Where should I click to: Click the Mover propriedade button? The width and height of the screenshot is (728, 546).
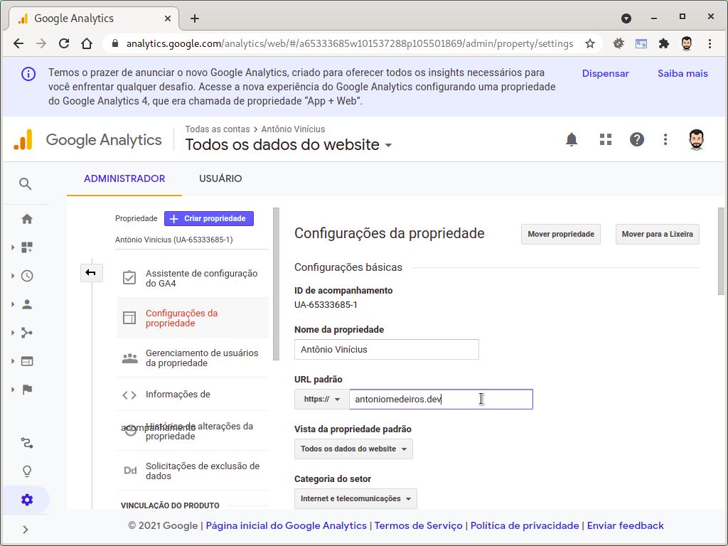click(561, 234)
